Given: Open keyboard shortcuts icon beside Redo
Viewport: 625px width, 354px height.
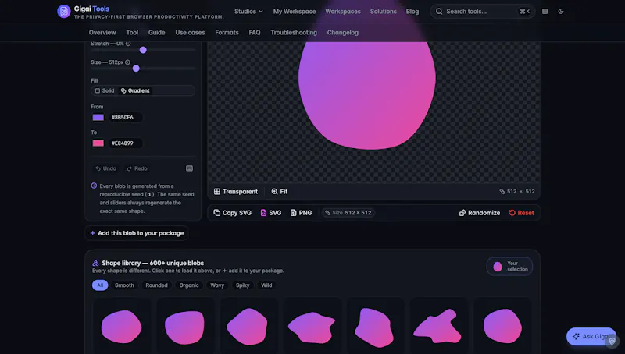Looking at the screenshot, I should point(189,168).
